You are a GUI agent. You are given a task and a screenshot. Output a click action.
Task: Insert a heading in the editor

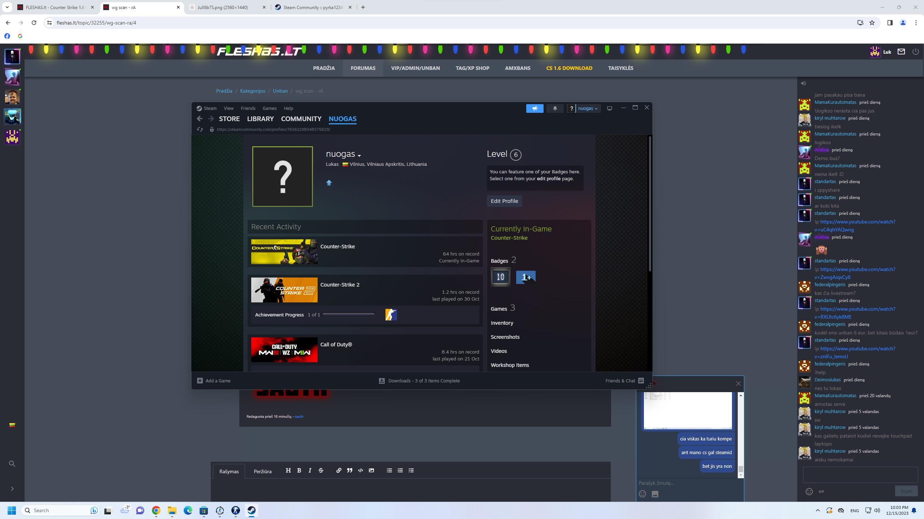pos(288,470)
